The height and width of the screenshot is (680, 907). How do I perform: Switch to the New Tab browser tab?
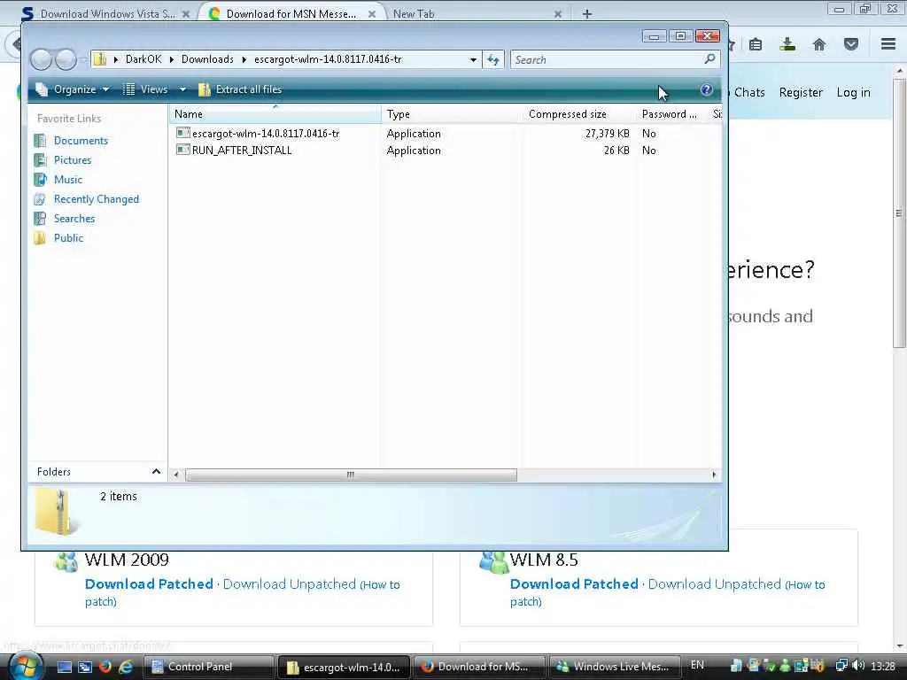click(x=413, y=14)
